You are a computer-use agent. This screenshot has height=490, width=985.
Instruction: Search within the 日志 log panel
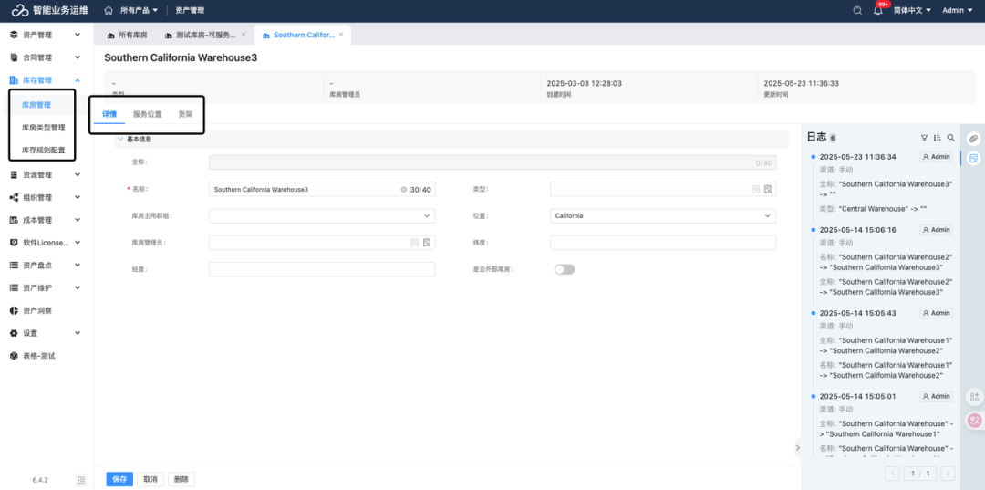pyautogui.click(x=951, y=138)
